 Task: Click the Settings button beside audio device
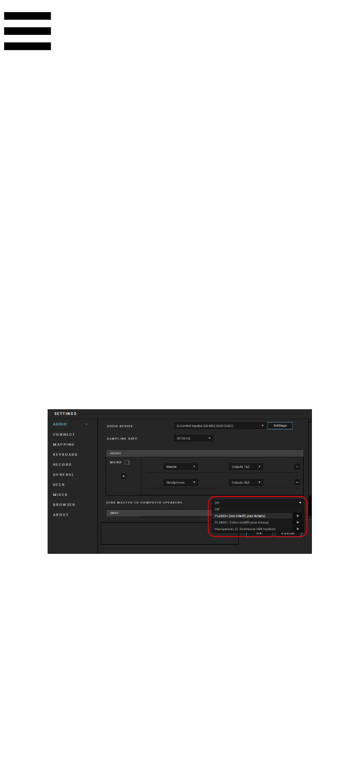280,425
